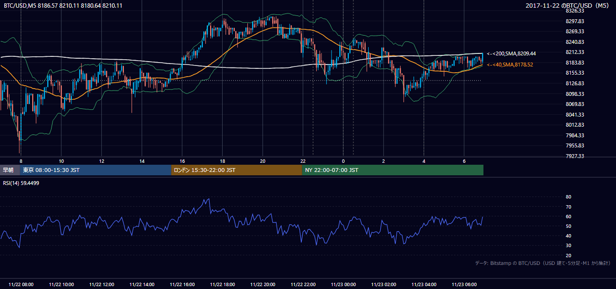Viewport: 616px width, 289px height.
Task: Click price axis value 8269.33
Action: click(x=575, y=31)
